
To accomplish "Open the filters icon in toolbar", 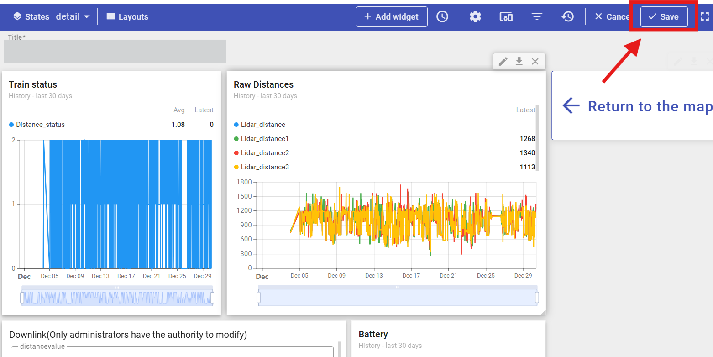I will 537,17.
